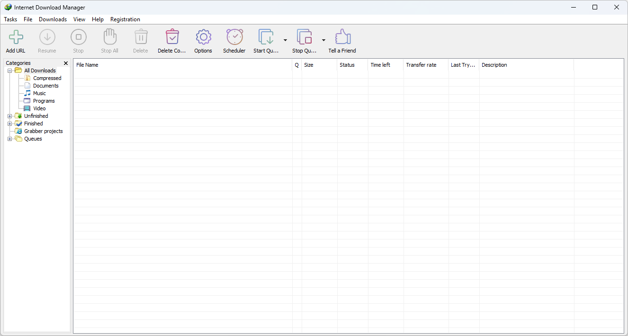Select the Unfinished label in tree
The width and height of the screenshot is (628, 336).
tap(36, 116)
